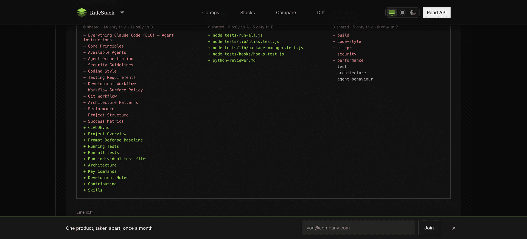Select the 'Skills' added line
The image size is (527, 239).
point(93,190)
